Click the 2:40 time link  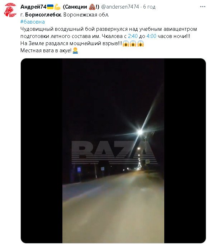click(x=133, y=36)
